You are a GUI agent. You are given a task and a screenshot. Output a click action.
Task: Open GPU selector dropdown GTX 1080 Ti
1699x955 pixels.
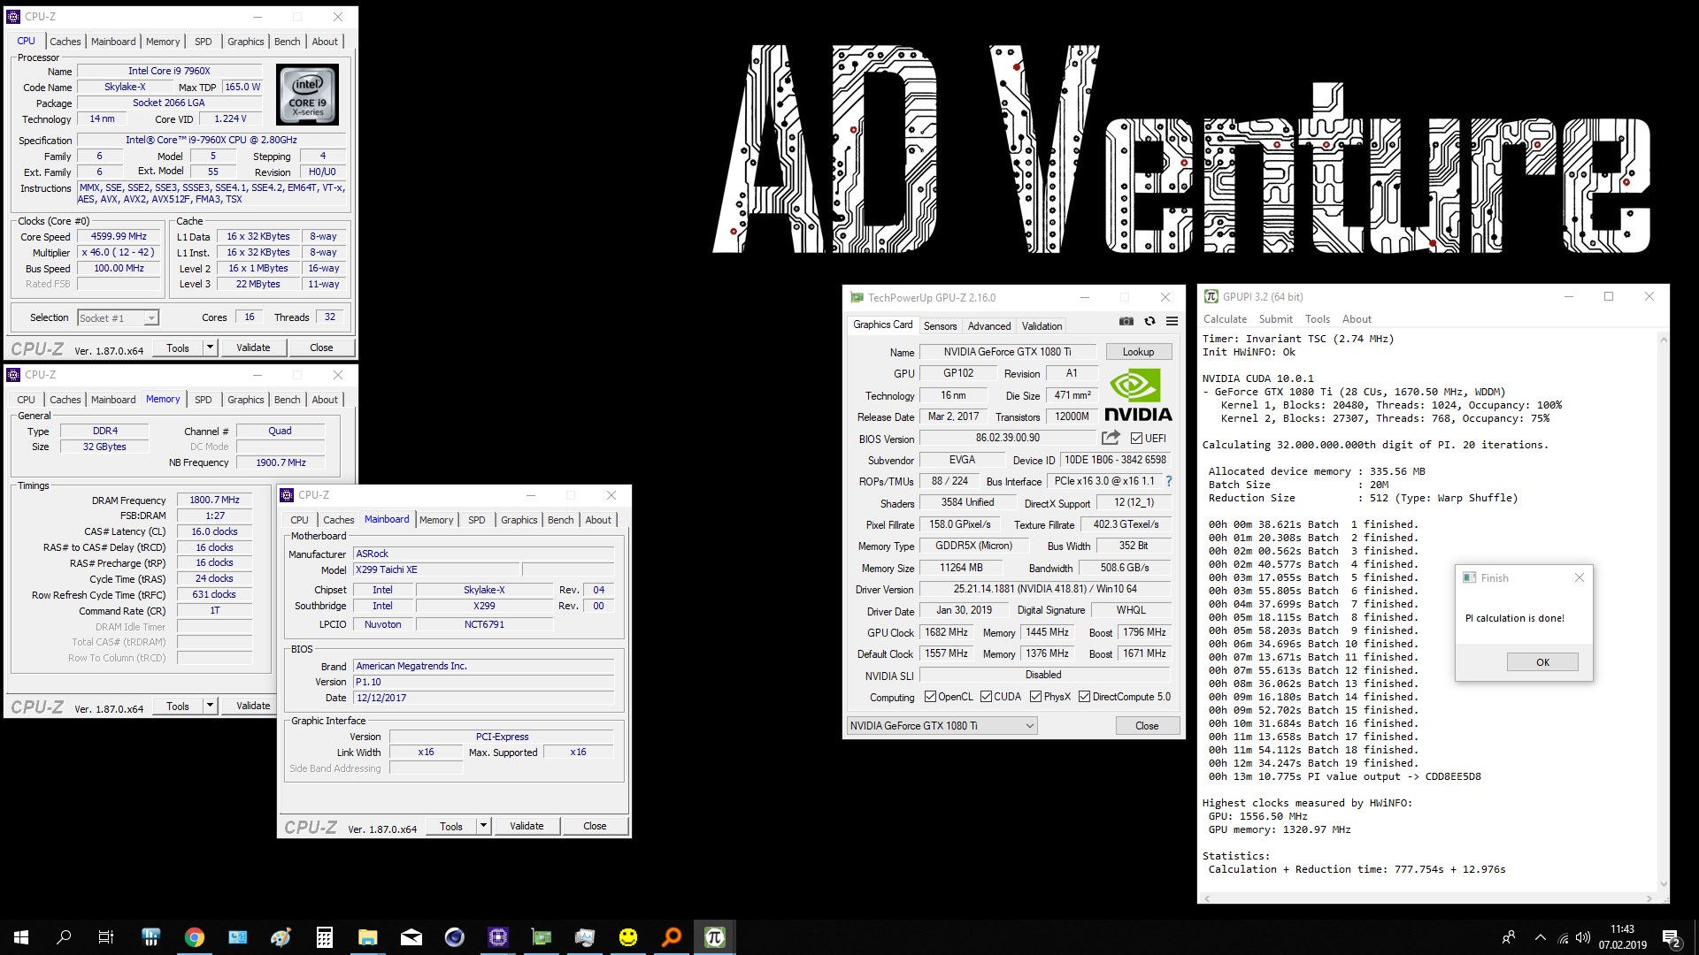tap(942, 726)
